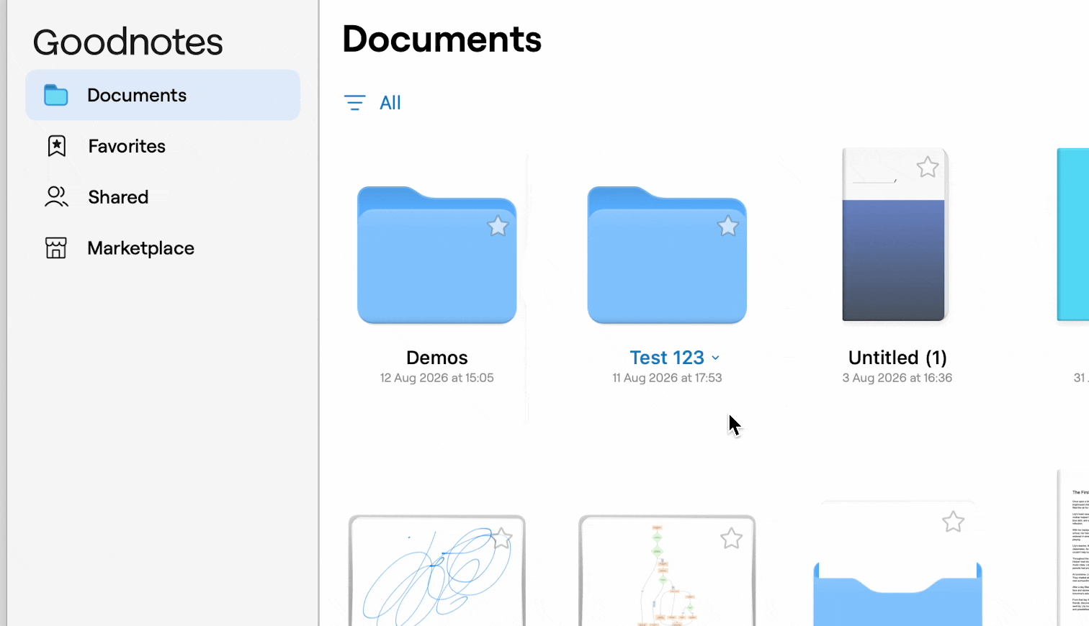Image resolution: width=1089 pixels, height=626 pixels.
Task: Click the date 3 Aug 2026 at 16:36
Action: pos(897,378)
